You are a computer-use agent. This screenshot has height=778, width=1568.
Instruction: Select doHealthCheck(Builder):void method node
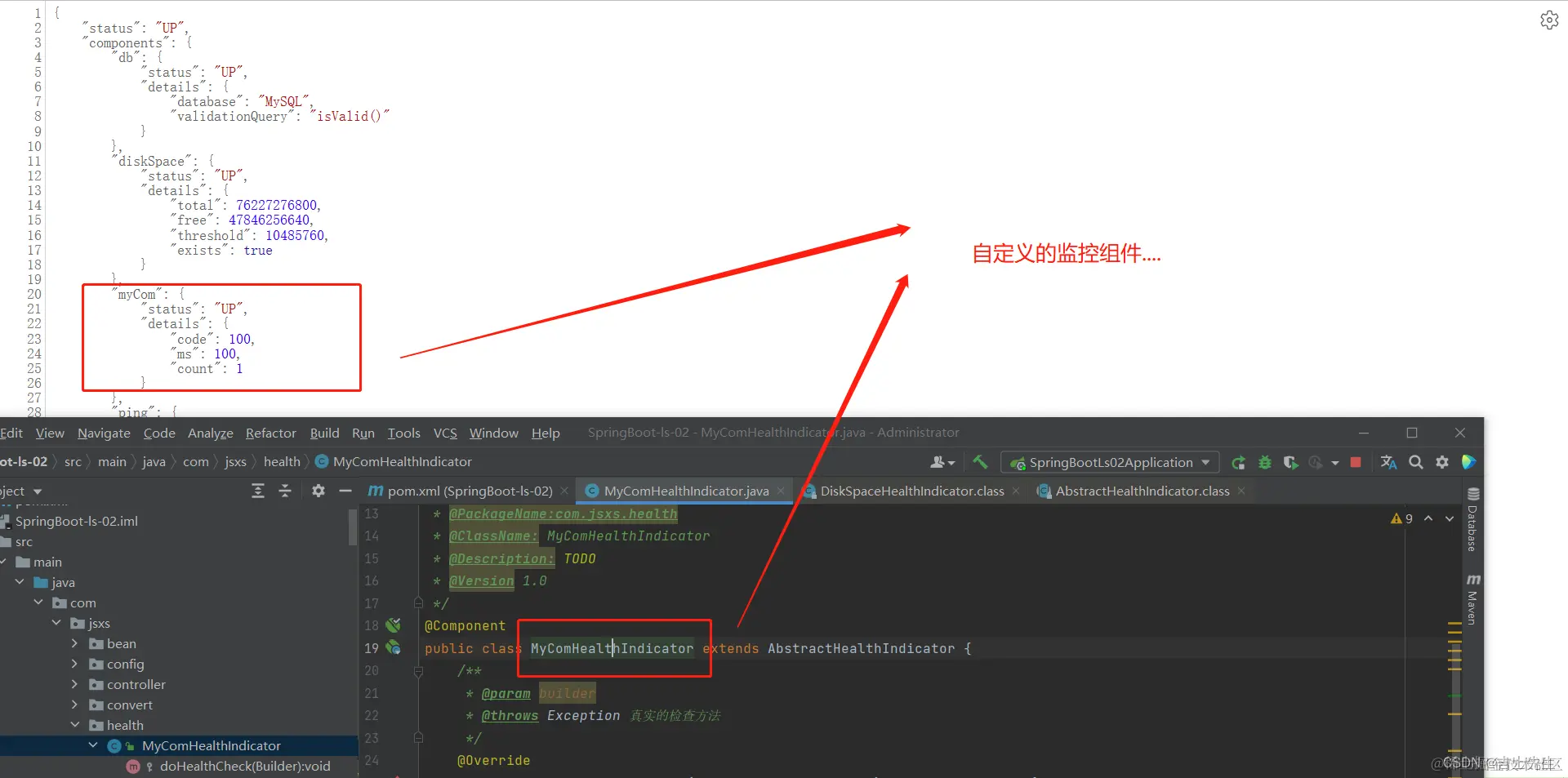click(245, 766)
